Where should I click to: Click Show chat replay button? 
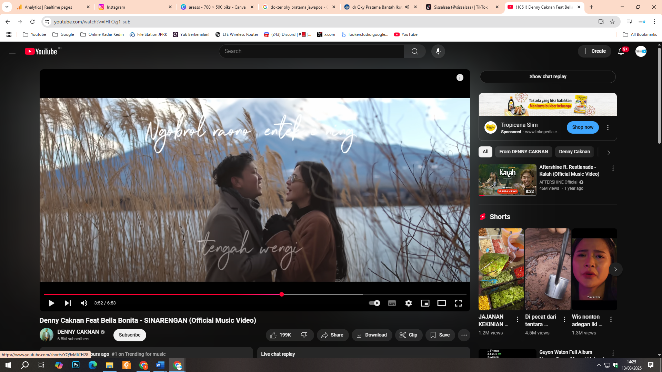548,77
